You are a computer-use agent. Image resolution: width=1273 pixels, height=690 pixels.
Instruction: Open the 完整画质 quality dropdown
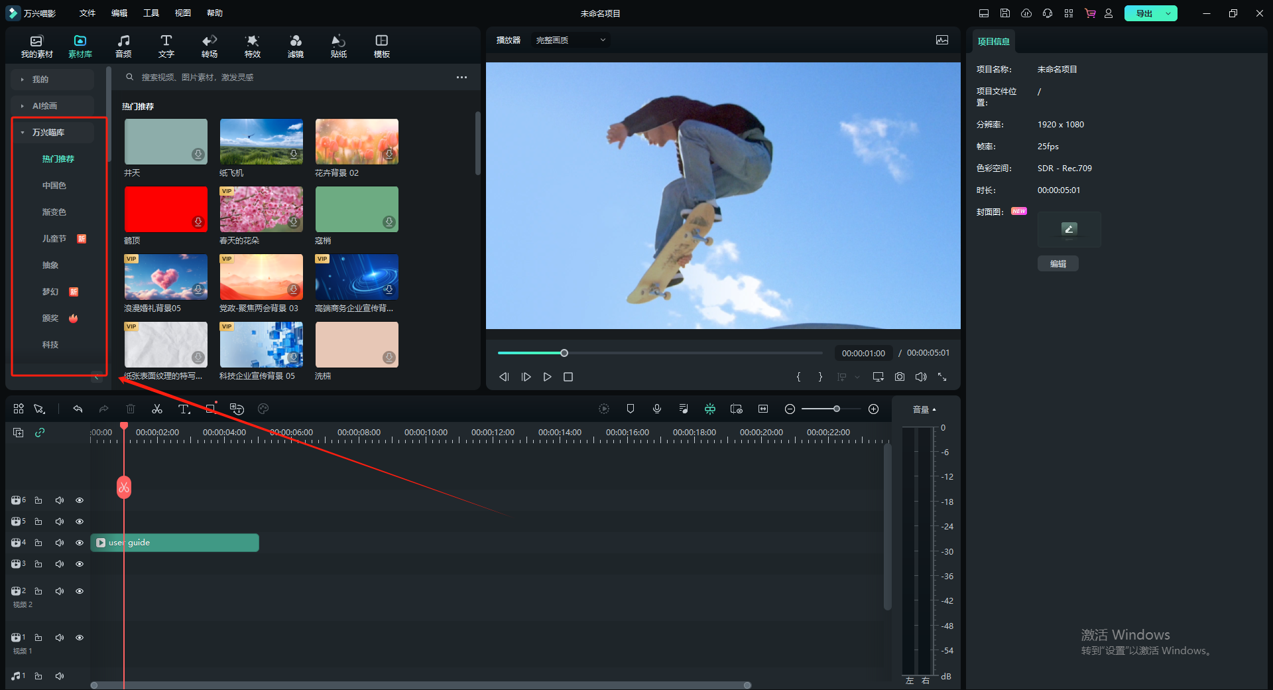(x=570, y=40)
